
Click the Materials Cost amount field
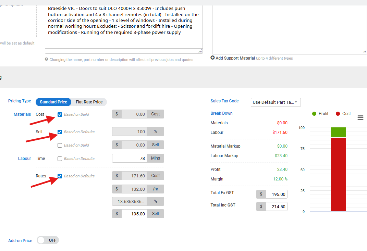[x=134, y=114]
